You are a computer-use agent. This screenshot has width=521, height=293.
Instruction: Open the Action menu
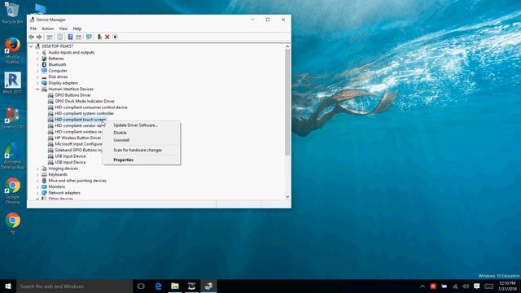pyautogui.click(x=47, y=28)
